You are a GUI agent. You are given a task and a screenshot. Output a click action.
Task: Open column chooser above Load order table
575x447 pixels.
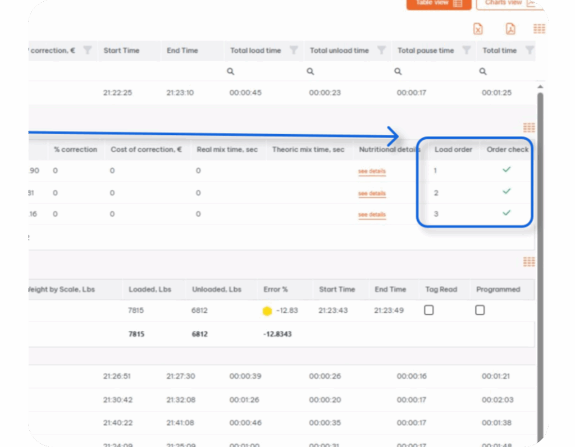click(528, 128)
